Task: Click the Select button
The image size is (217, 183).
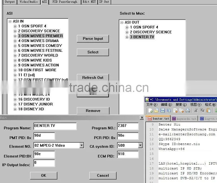Action: coord(93,52)
